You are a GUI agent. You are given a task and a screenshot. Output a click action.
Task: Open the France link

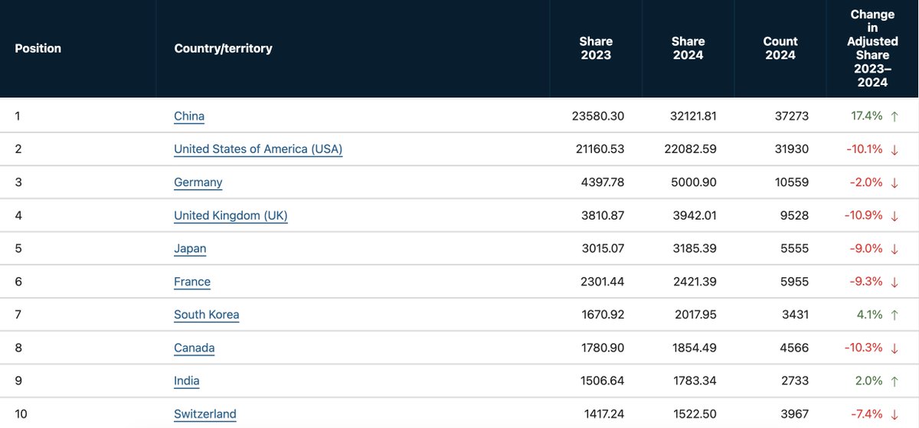tap(192, 282)
